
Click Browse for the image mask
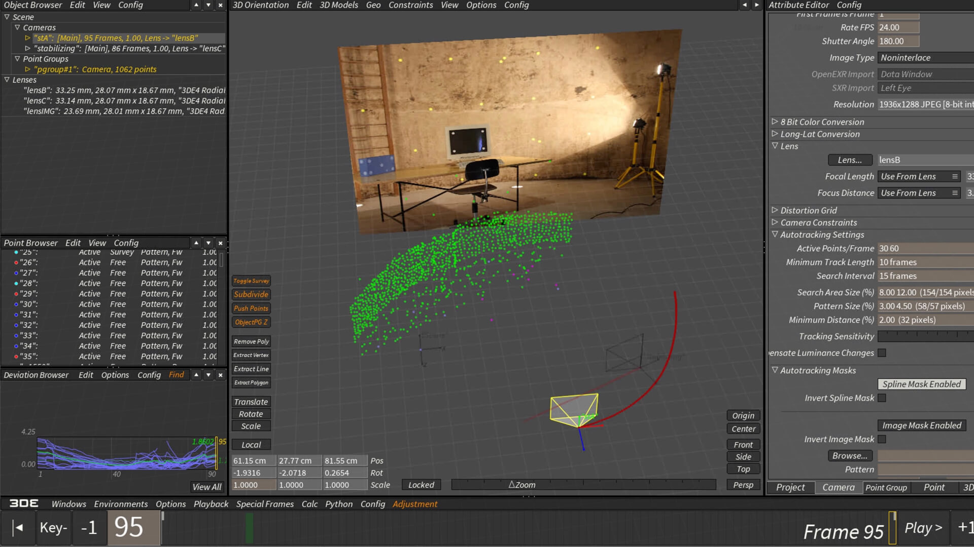click(x=850, y=455)
